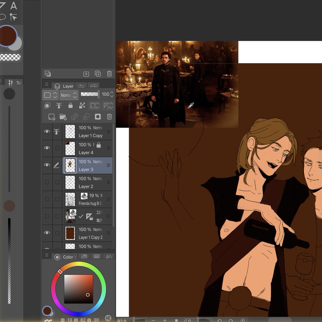Switch color space with the triangle button

coord(108,318)
